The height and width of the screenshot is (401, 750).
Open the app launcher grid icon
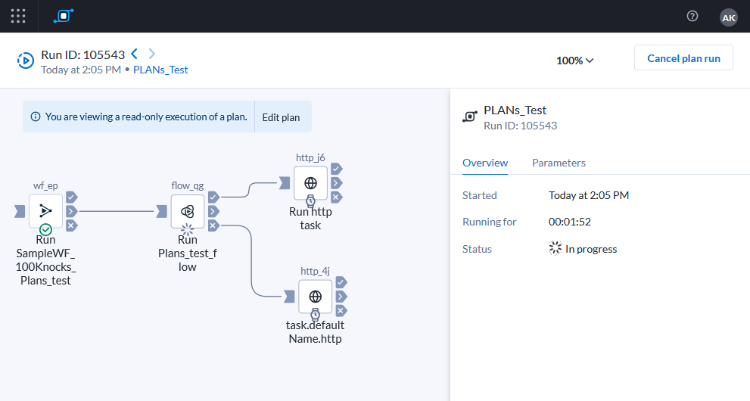[x=18, y=16]
